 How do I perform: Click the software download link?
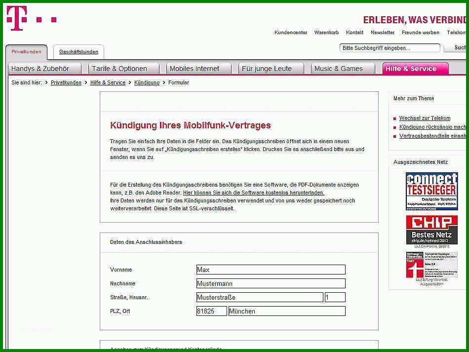[x=254, y=193]
